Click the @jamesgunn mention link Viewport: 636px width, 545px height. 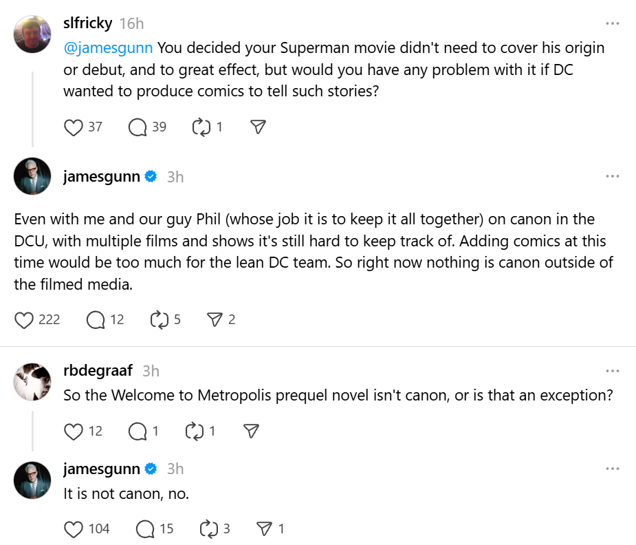pos(108,49)
